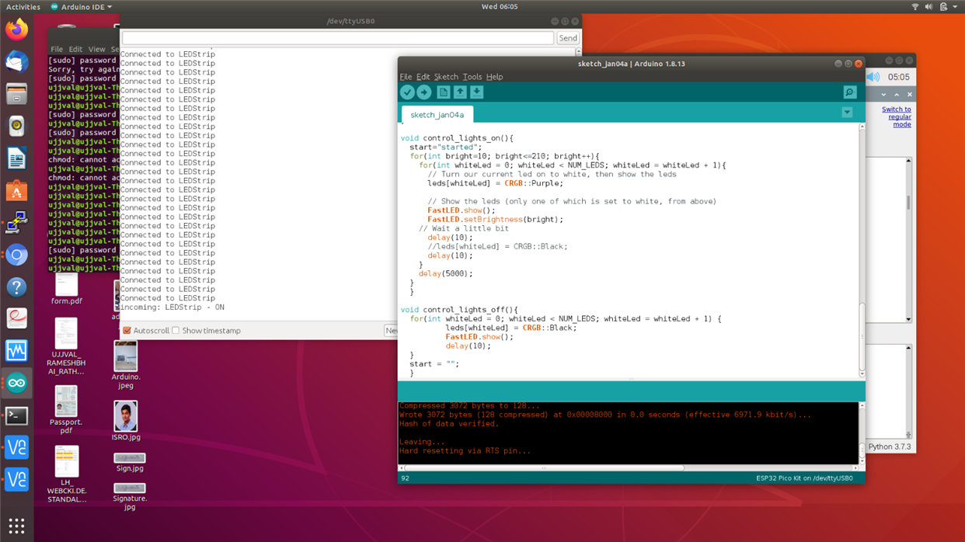This screenshot has height=542, width=965.
Task: Open the Tools menu
Action: pos(472,77)
